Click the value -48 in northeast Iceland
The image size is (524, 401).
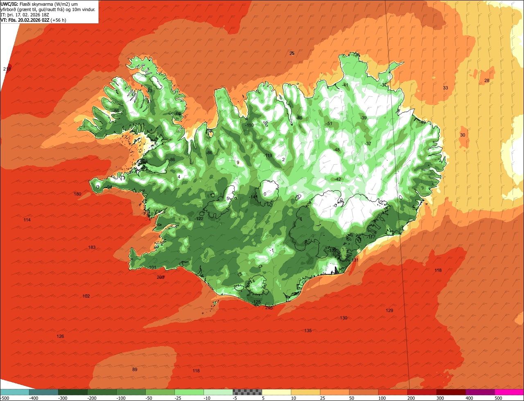[x=337, y=150]
